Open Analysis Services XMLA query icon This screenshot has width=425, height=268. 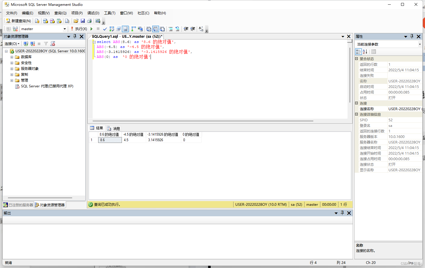(x=59, y=21)
